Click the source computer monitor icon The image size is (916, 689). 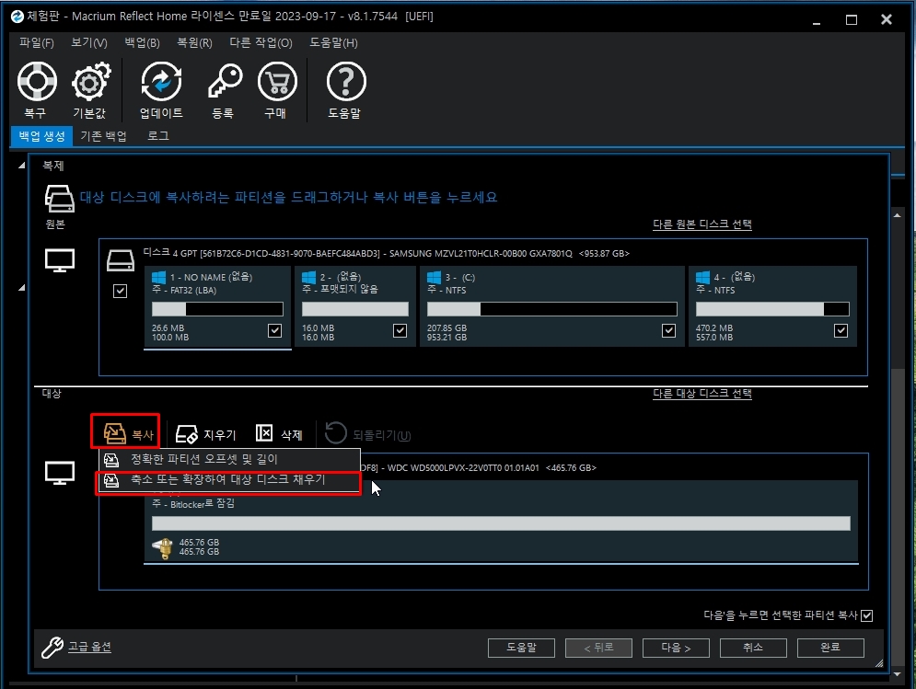60,260
